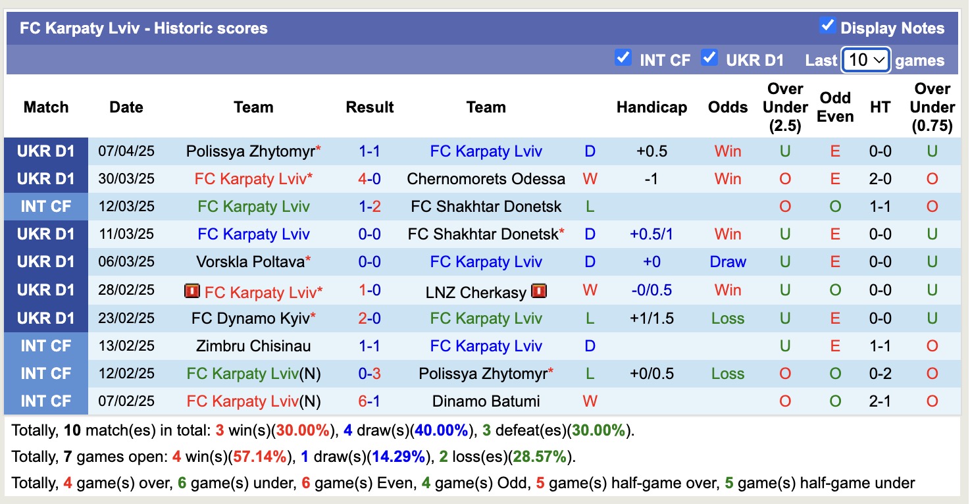Image resolution: width=970 pixels, height=504 pixels.
Task: Open the Dinamo Batumi team link
Action: (x=486, y=401)
